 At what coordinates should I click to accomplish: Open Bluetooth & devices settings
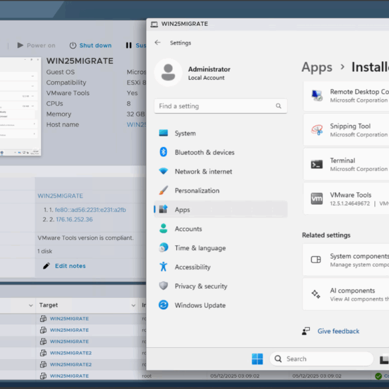tap(221, 152)
